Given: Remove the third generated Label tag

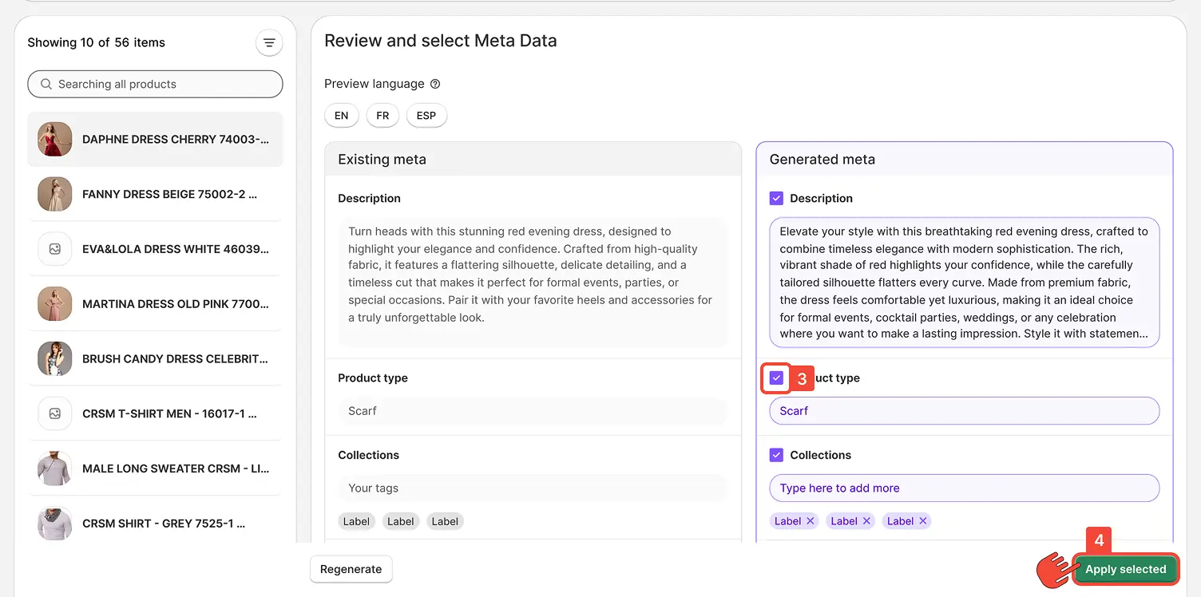Looking at the screenshot, I should click(923, 521).
